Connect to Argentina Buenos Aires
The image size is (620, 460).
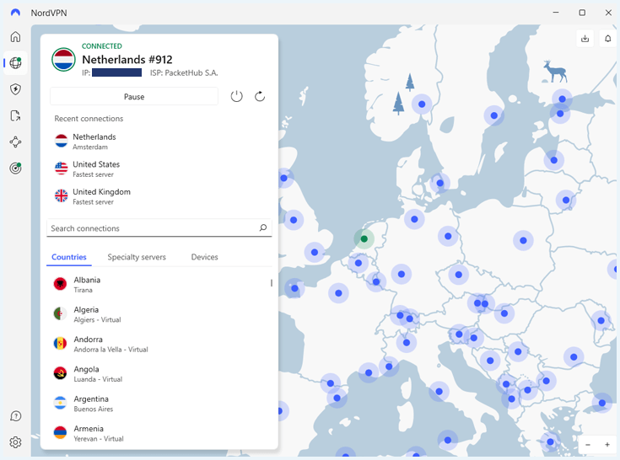tap(159, 404)
